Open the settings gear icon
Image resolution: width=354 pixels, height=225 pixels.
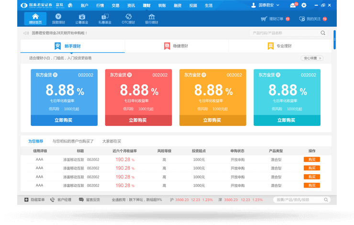[x=304, y=5]
